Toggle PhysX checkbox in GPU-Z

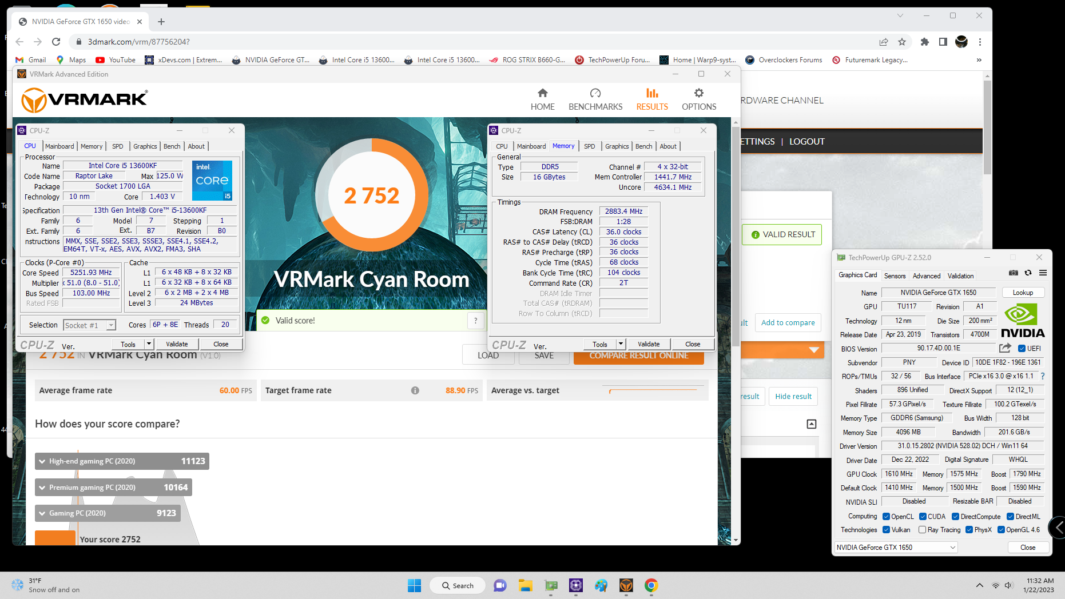(x=969, y=530)
